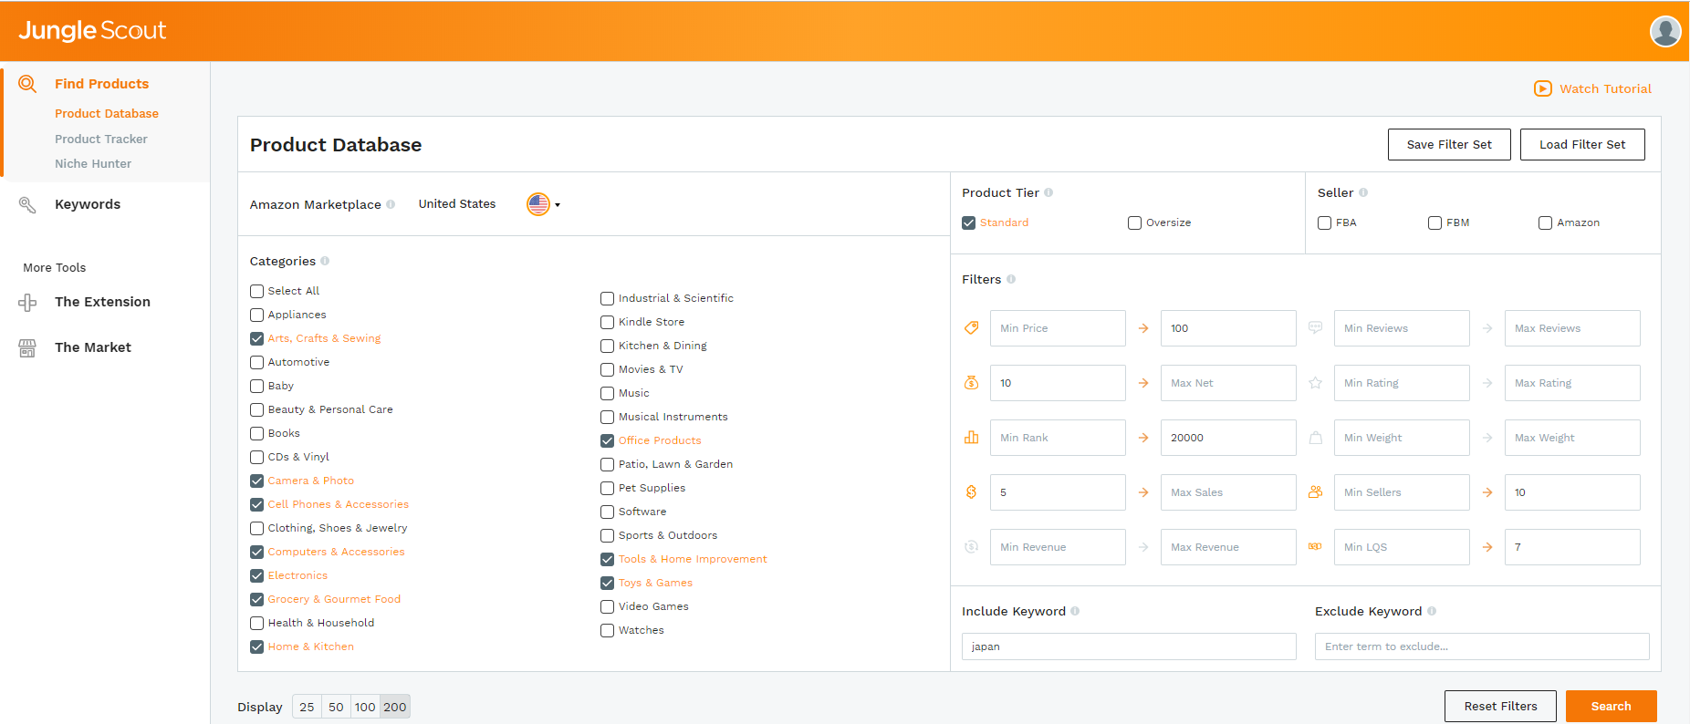Click the revenue coin icon

coord(971,547)
